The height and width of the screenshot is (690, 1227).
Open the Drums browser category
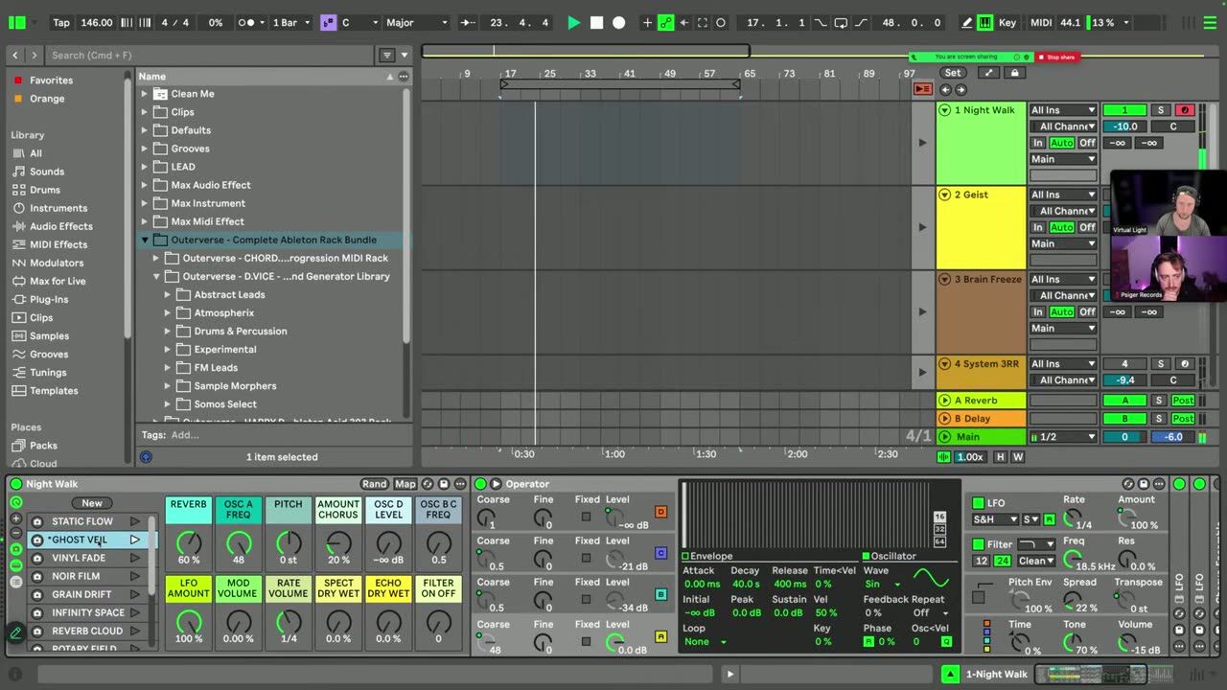45,190
